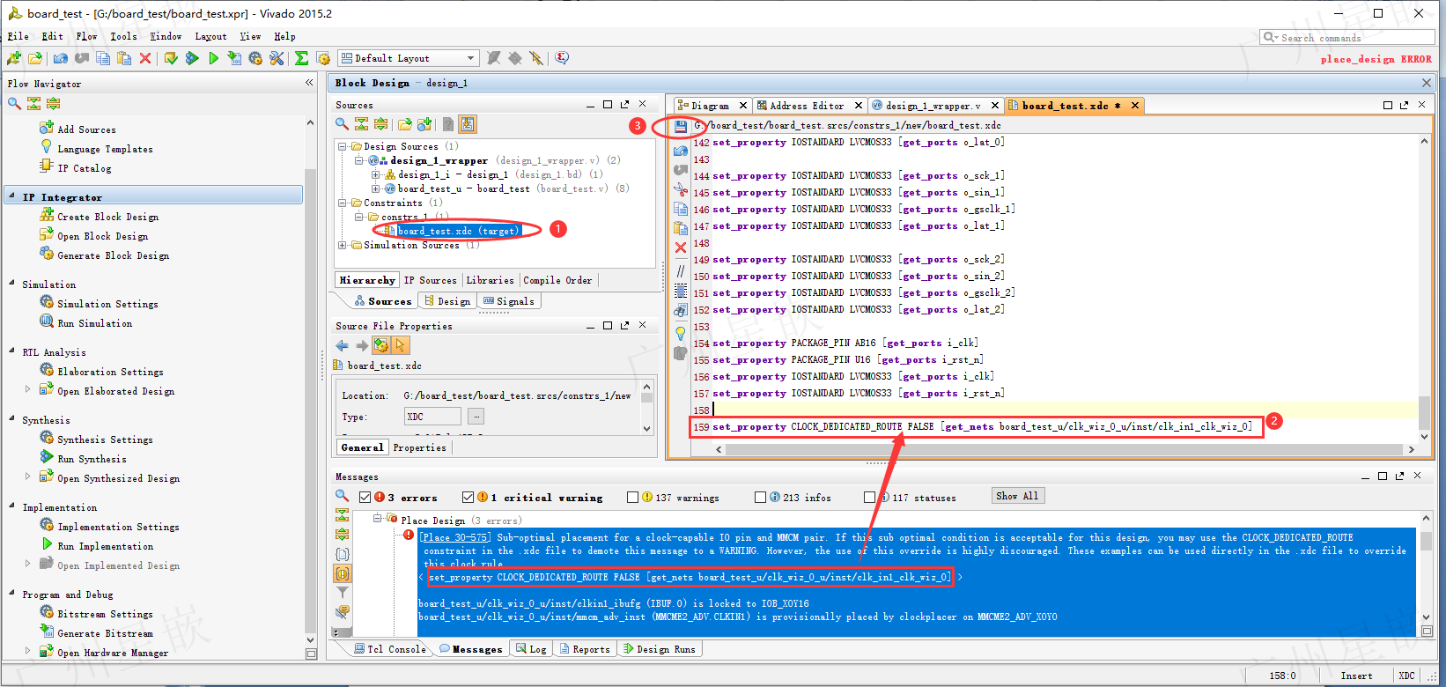Open the Tools menu

click(123, 36)
